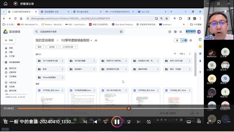Screen dimensions: 234x132
Task: Go to previous track
Action: 95,122
